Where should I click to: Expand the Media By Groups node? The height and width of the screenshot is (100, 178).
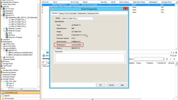4,31
